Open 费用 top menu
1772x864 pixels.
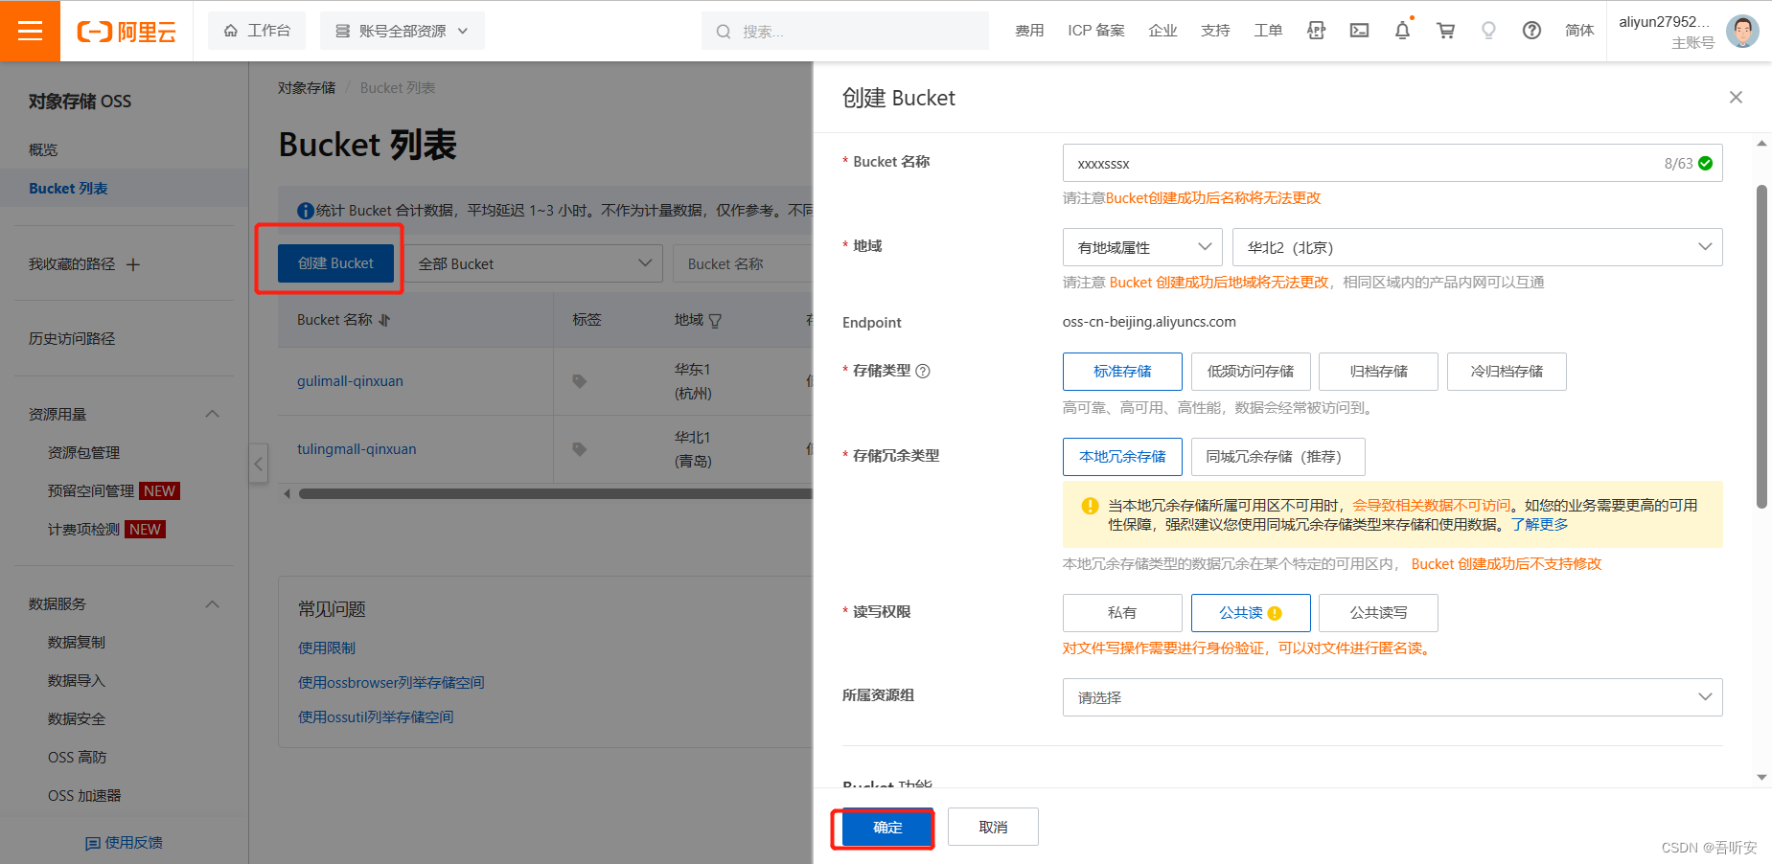click(x=1029, y=31)
